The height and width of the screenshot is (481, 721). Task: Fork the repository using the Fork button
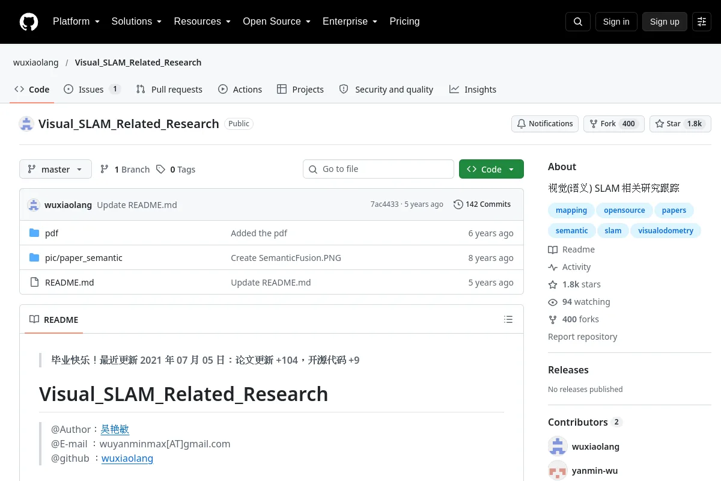point(613,124)
